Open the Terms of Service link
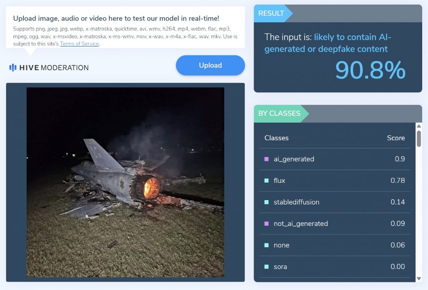 pos(79,44)
